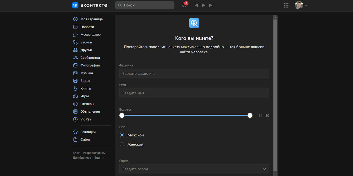Open Закладки from the sidebar
Image resolution: width=353 pixels, height=176 pixels.
tap(88, 132)
